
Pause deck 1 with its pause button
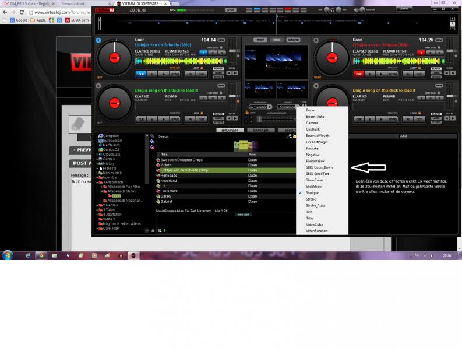coord(152,73)
